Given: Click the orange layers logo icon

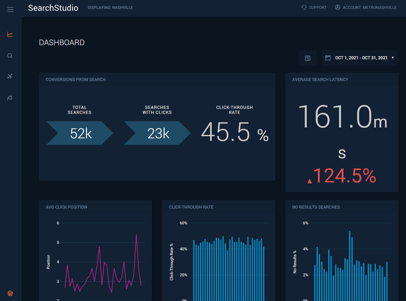Looking at the screenshot, I should pos(10,293).
